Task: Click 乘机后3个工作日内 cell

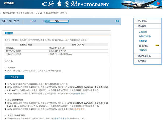Action: coord(57,48)
